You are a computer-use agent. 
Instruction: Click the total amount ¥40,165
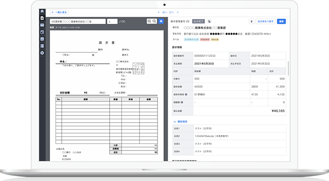pyautogui.click(x=278, y=111)
